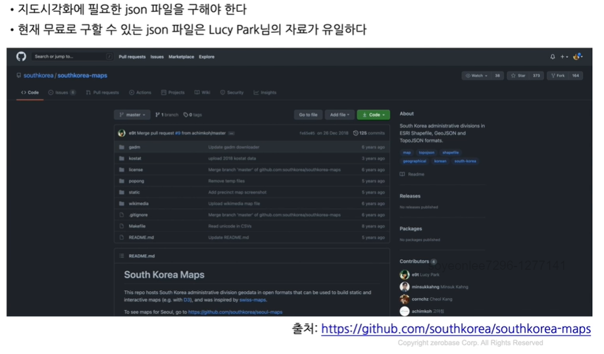Screen dimensions: 604x354
Task: Expand the Watch dropdown button
Action: coord(476,76)
